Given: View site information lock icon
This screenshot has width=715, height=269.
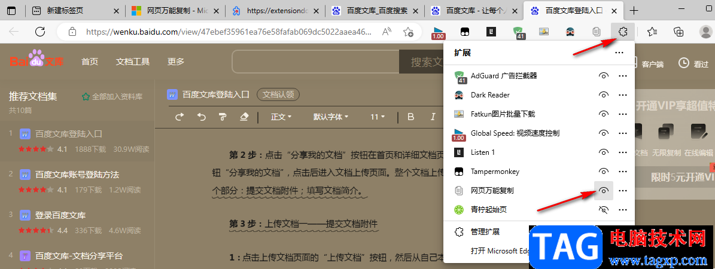Looking at the screenshot, I should 72,32.
